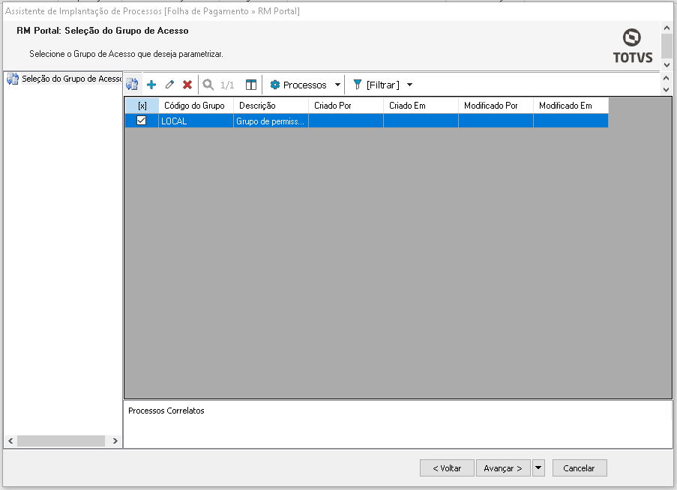Click the Processos Correlatos label

click(x=166, y=411)
